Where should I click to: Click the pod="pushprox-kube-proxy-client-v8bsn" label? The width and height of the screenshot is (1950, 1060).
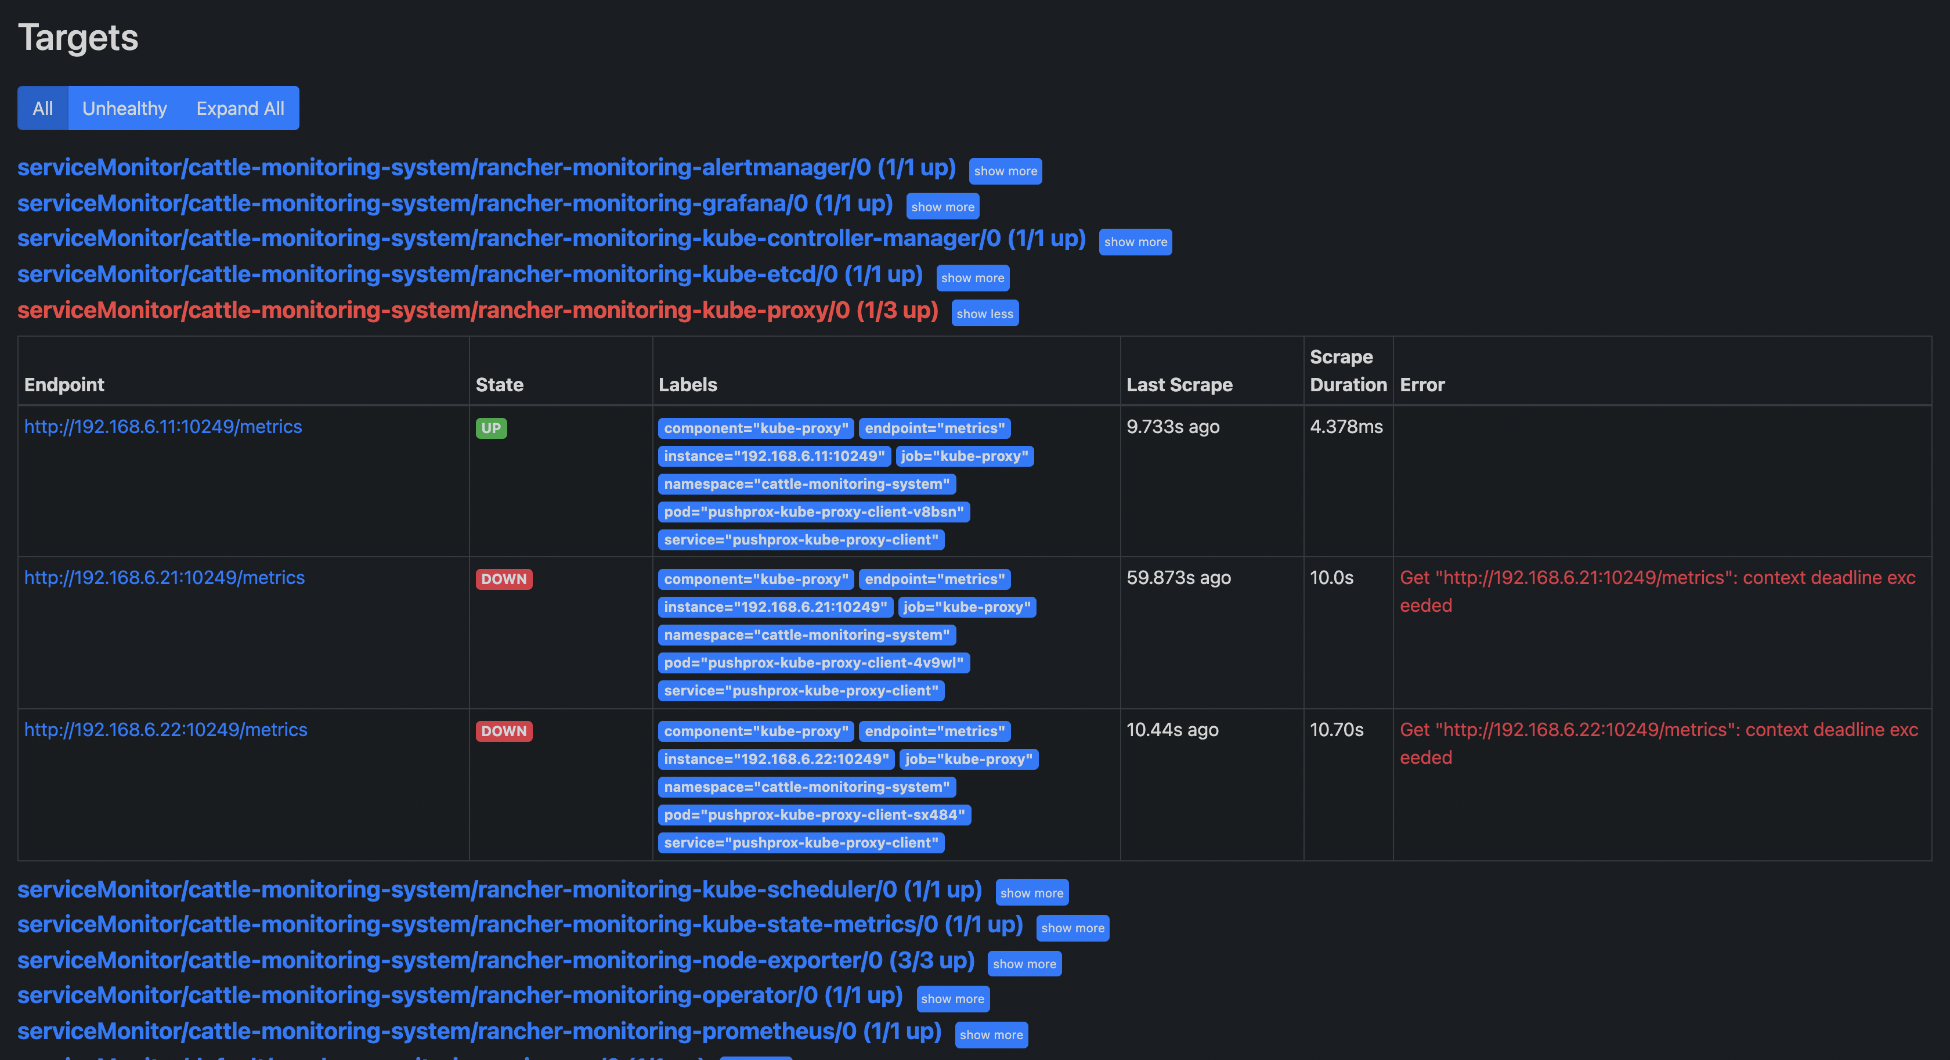[813, 512]
